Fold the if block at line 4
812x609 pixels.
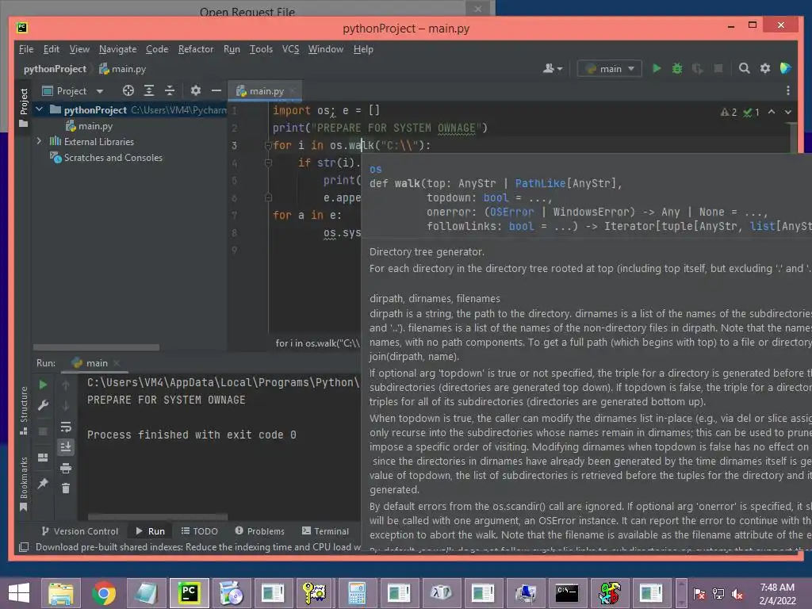tap(268, 163)
